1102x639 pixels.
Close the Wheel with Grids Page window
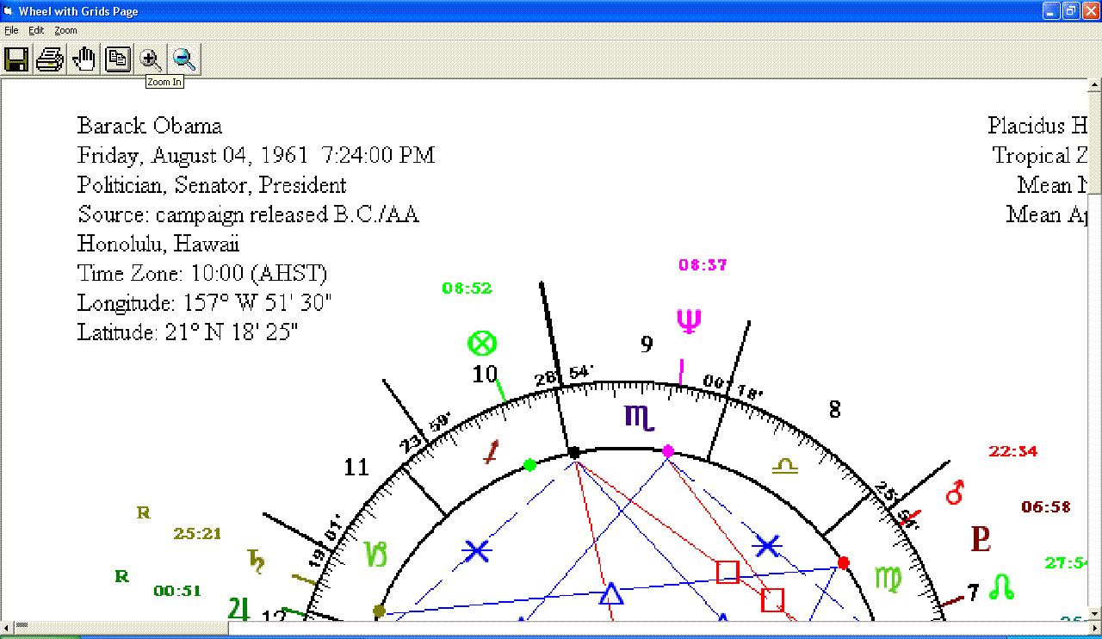click(1089, 11)
